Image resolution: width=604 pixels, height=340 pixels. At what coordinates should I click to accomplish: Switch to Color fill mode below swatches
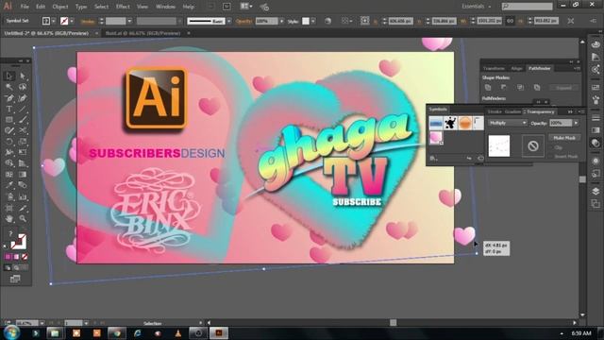pyautogui.click(x=8, y=257)
